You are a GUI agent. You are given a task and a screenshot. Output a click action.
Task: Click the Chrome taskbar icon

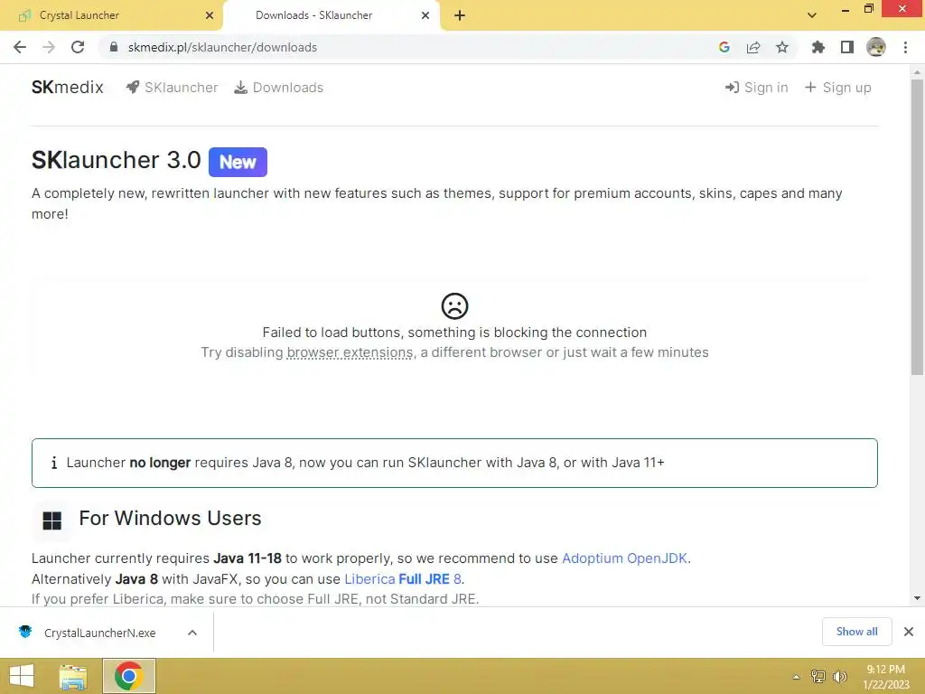(x=129, y=676)
